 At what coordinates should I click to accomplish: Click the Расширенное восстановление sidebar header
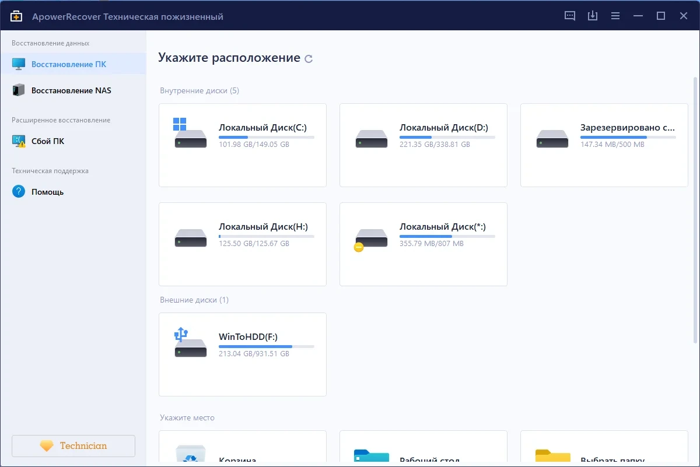pos(61,120)
